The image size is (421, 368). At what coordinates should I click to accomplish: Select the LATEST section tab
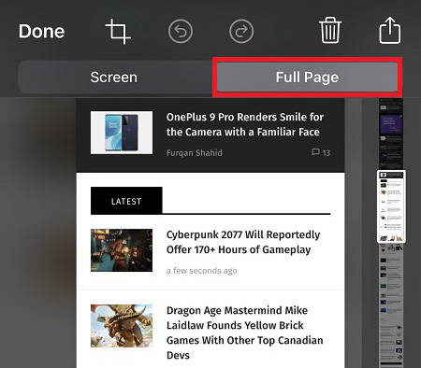coord(126,201)
